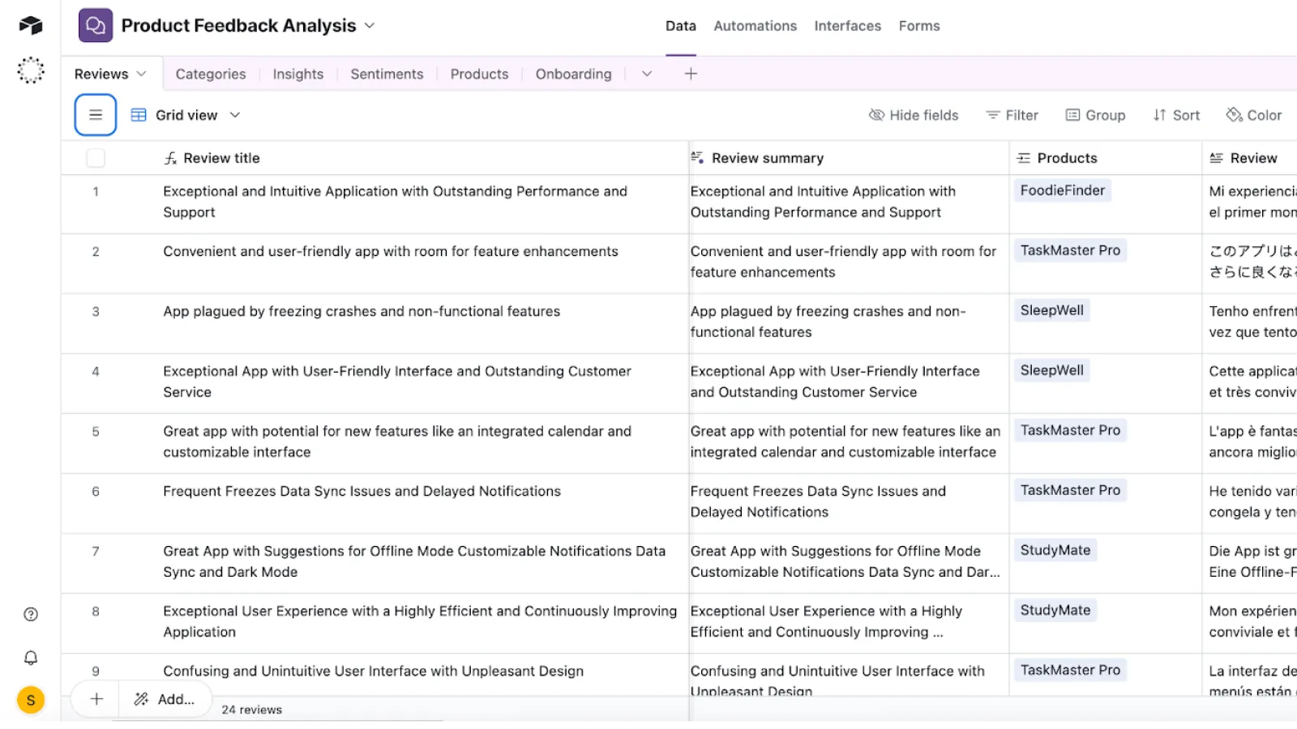Screen dimensions: 1297x729
Task: Open the Reviews table tab dropdown chevron
Action: pyautogui.click(x=142, y=74)
